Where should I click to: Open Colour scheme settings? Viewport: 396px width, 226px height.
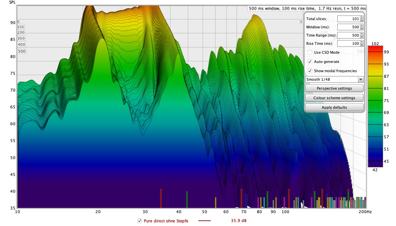[334, 98]
